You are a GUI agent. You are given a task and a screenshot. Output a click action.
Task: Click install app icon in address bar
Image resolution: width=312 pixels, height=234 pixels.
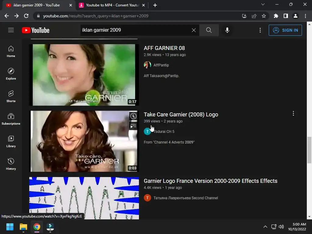click(244, 16)
